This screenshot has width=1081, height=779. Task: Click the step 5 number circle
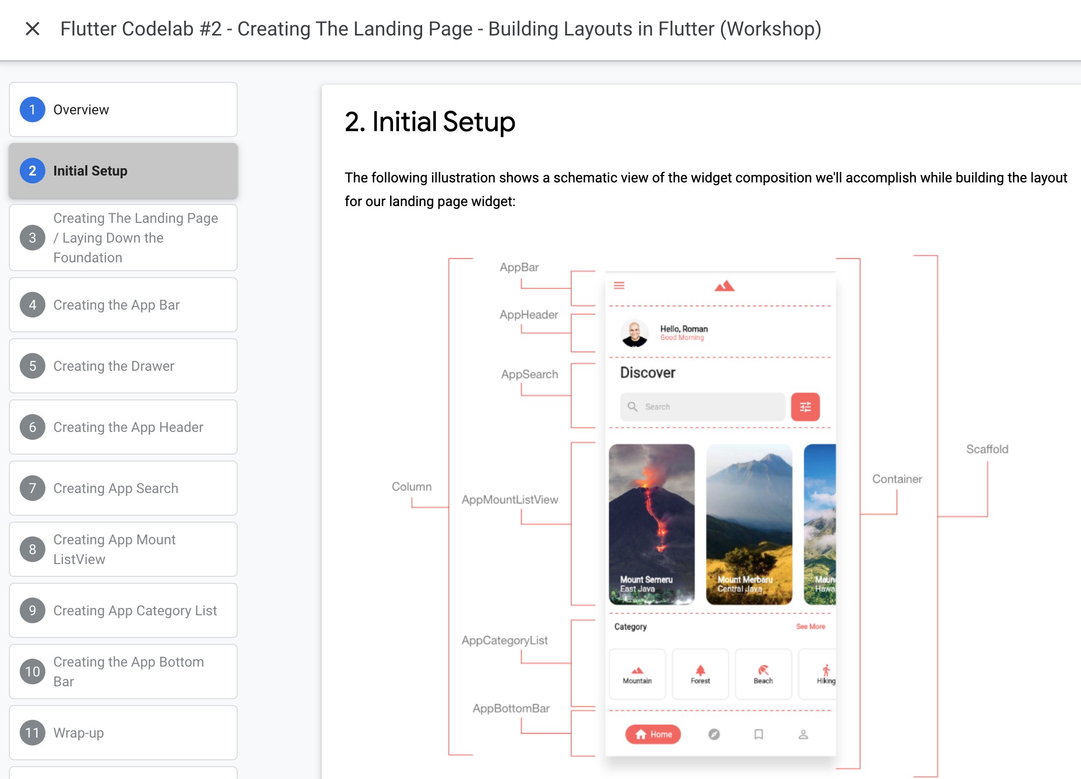[33, 366]
